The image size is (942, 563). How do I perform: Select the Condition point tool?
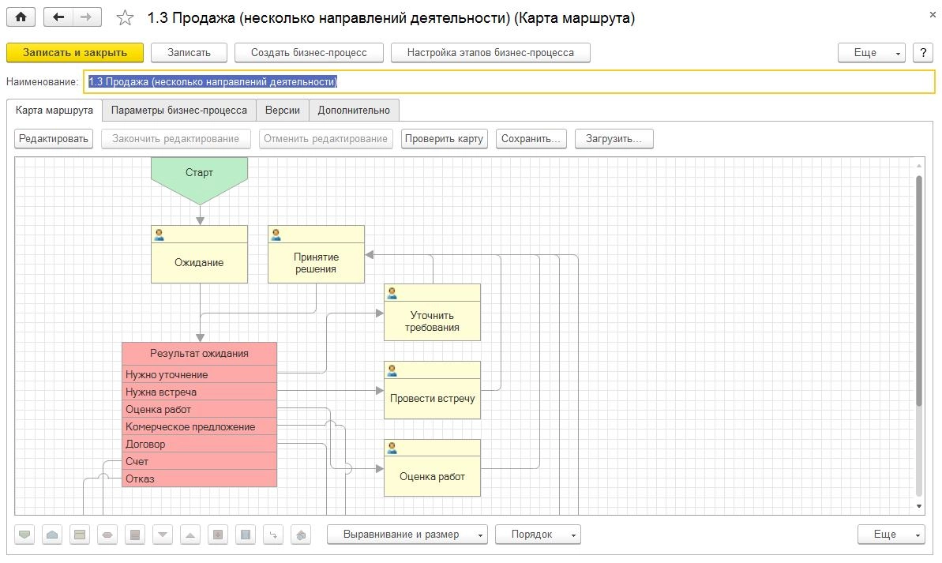107,535
